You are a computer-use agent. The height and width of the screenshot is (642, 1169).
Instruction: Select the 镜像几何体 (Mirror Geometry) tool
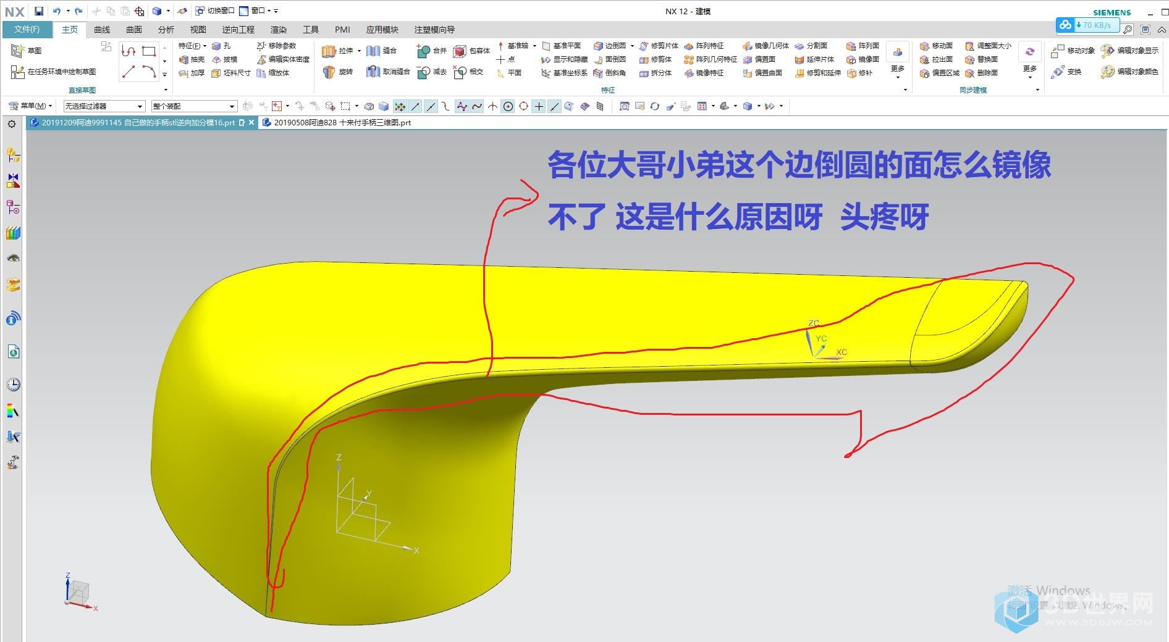coord(766,46)
